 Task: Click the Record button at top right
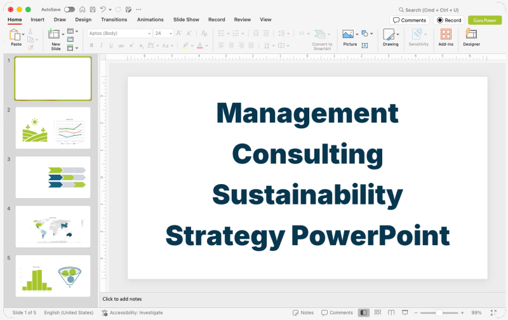click(449, 20)
